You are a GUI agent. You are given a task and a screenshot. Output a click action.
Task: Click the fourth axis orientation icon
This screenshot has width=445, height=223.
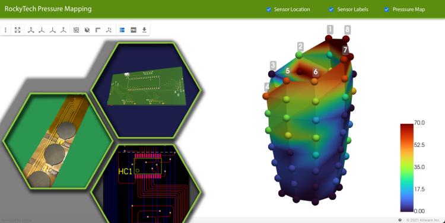[63, 30]
